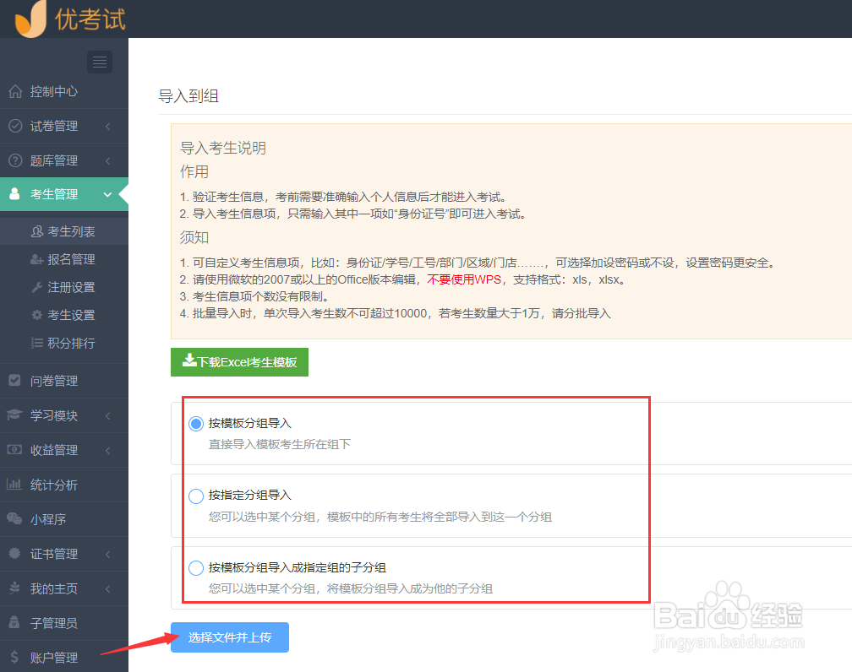
Task: Choose 按指定分组导入 import mode
Action: 195,496
